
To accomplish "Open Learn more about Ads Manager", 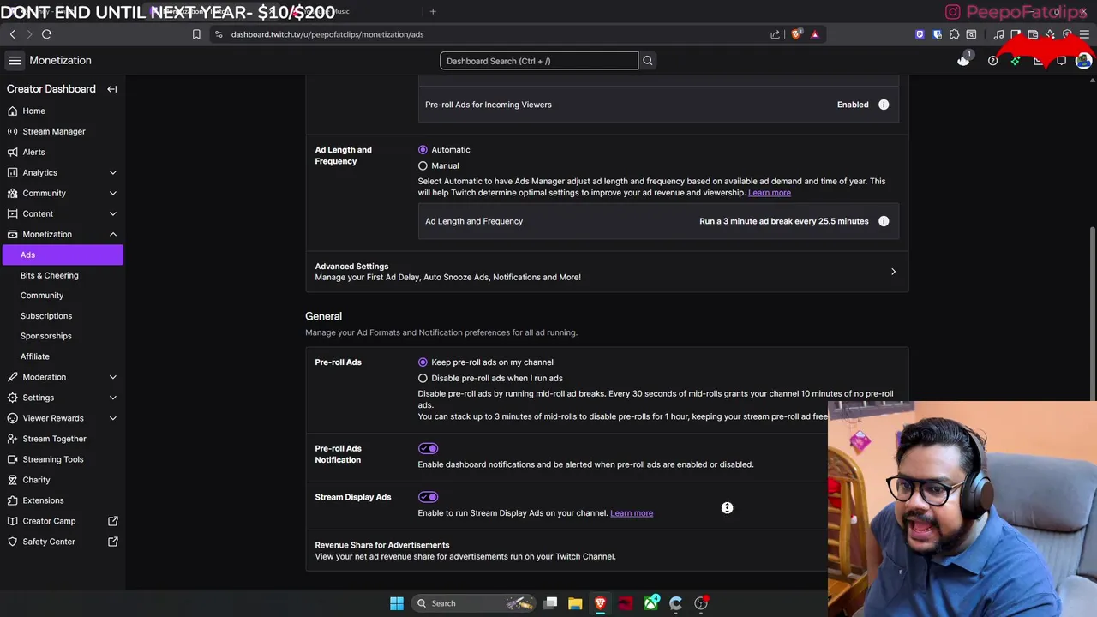I will pyautogui.click(x=770, y=193).
